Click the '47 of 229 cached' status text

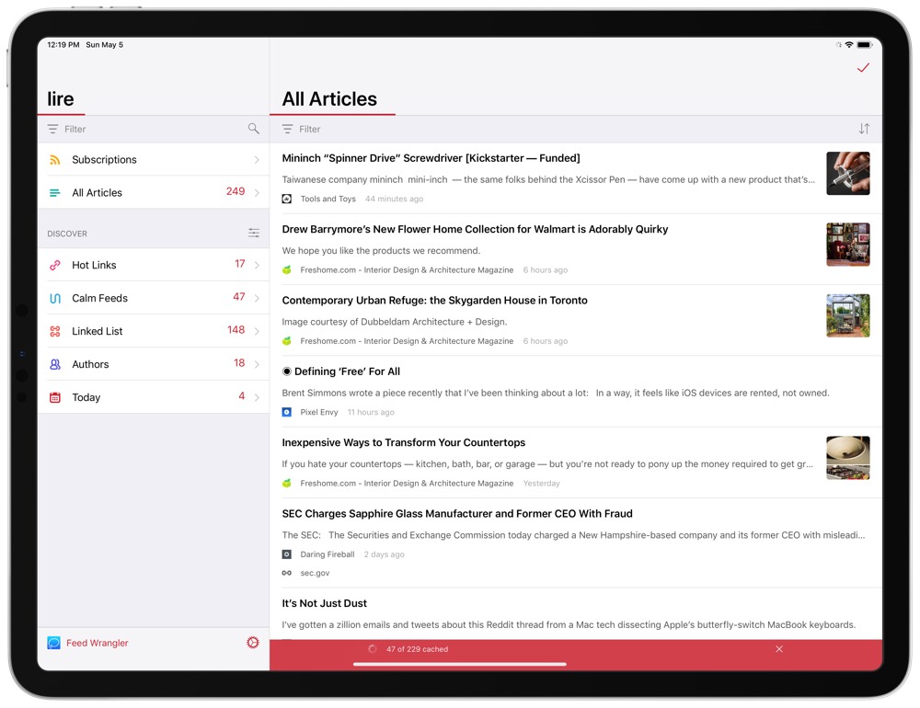click(417, 649)
